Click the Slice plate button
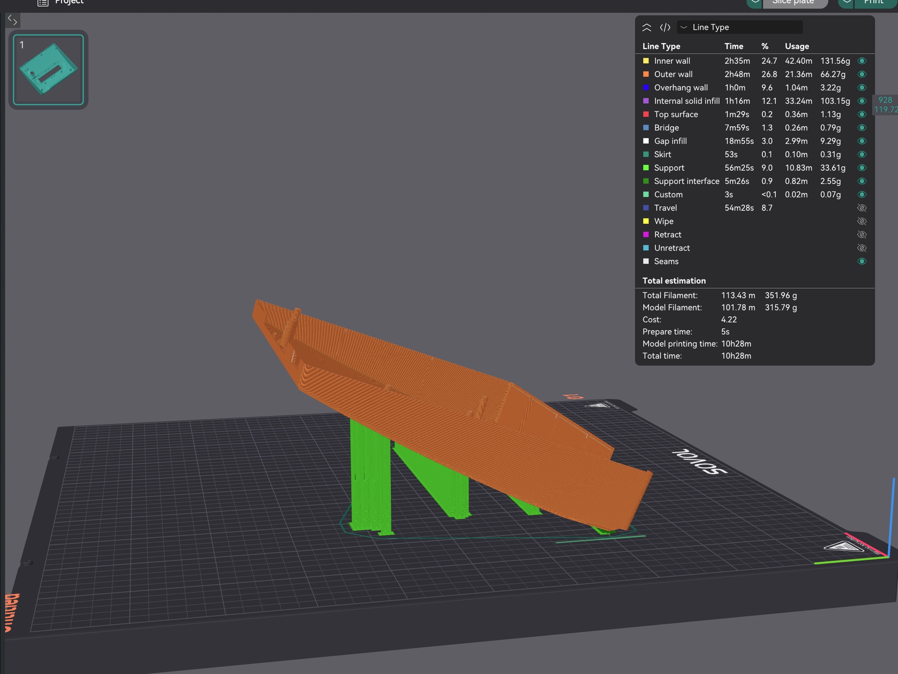This screenshot has width=898, height=674. pyautogui.click(x=792, y=3)
